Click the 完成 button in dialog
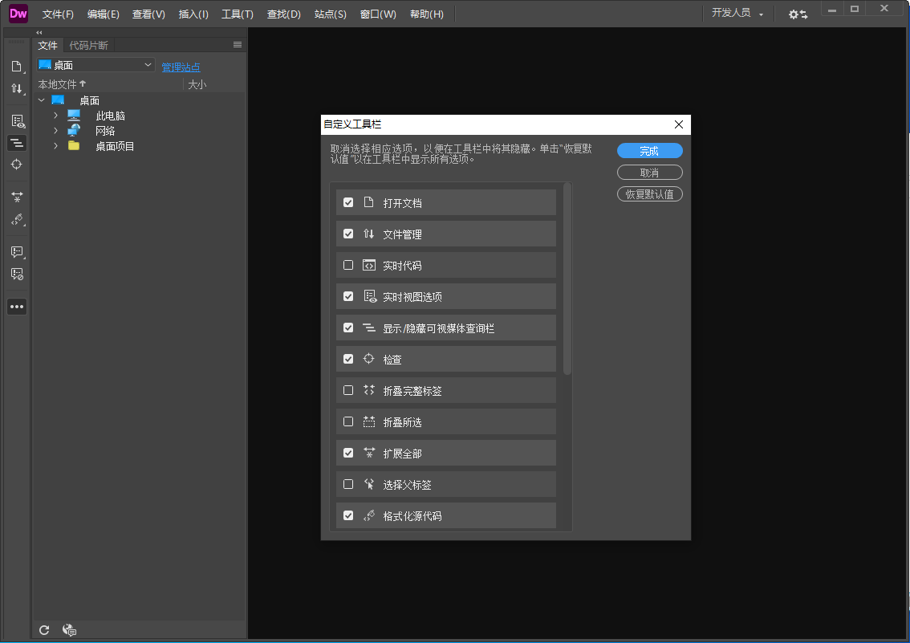 (649, 151)
